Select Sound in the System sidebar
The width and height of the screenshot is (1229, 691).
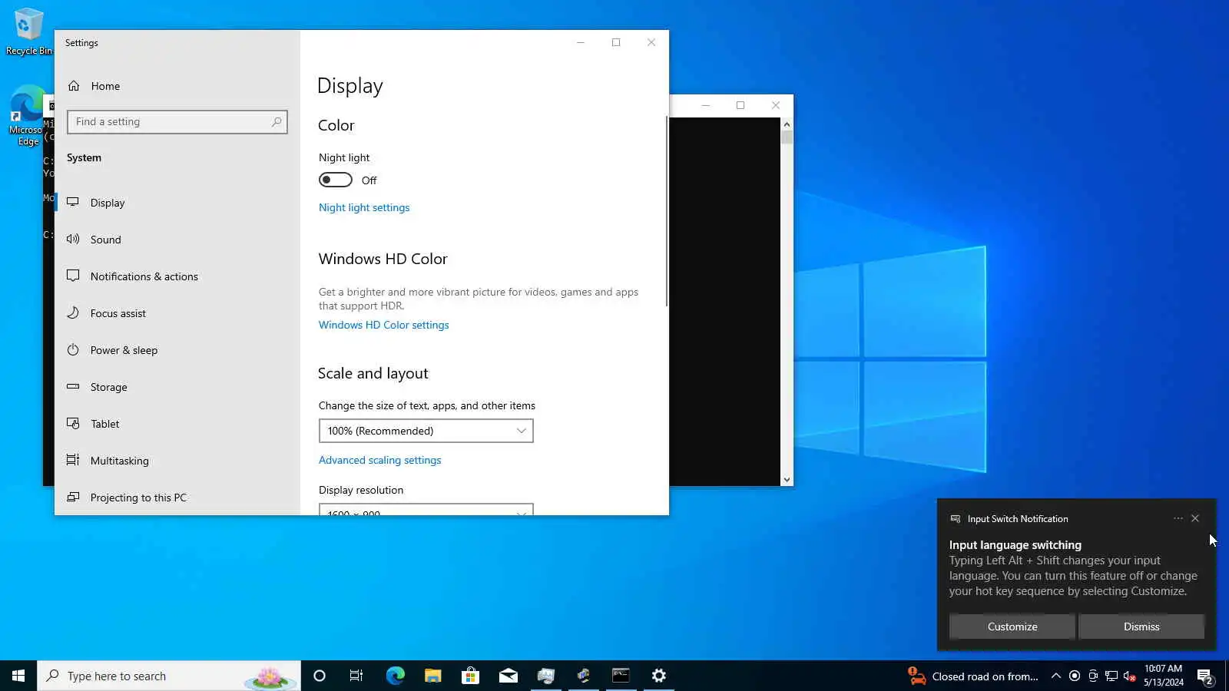(x=177, y=240)
